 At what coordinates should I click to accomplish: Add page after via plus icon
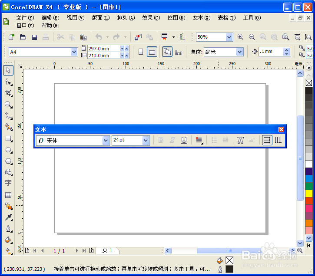[x=91, y=250]
